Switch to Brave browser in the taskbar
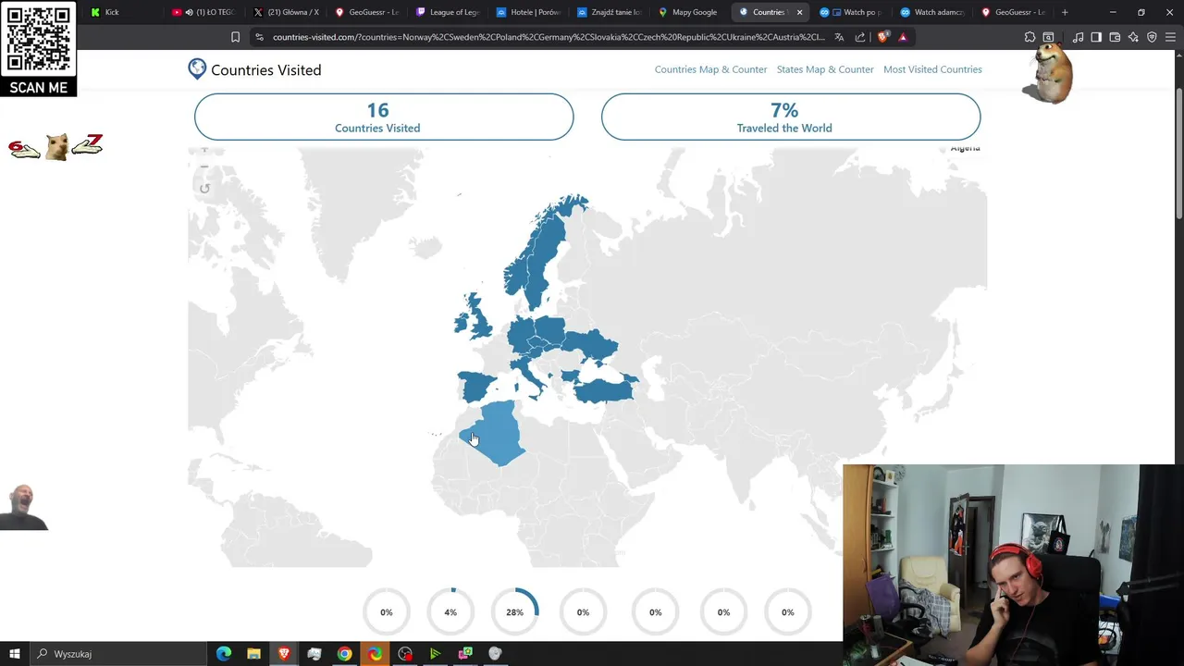1184x666 pixels. point(284,654)
